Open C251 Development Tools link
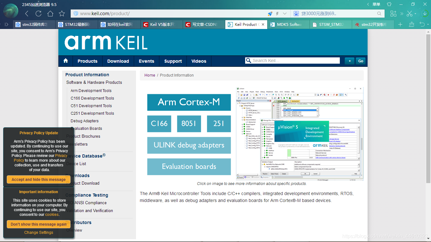The width and height of the screenshot is (431, 242). 92,113
